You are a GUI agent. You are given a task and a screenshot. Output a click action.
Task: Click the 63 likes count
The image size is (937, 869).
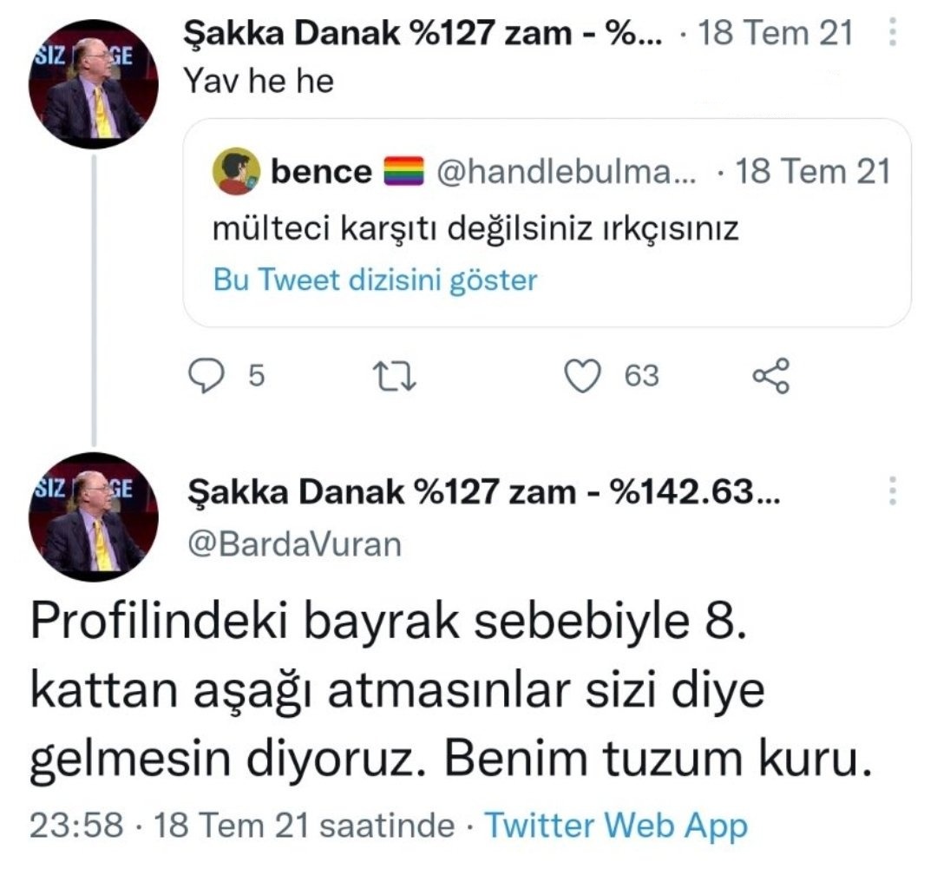pyautogui.click(x=642, y=377)
